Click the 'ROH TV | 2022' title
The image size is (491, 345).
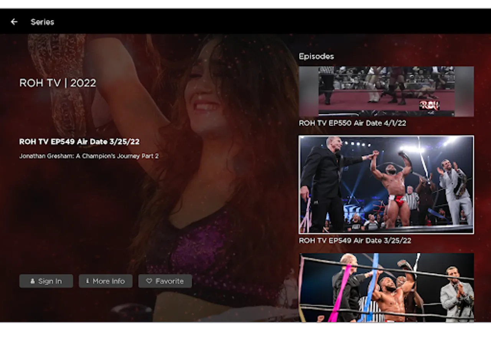pyautogui.click(x=58, y=83)
